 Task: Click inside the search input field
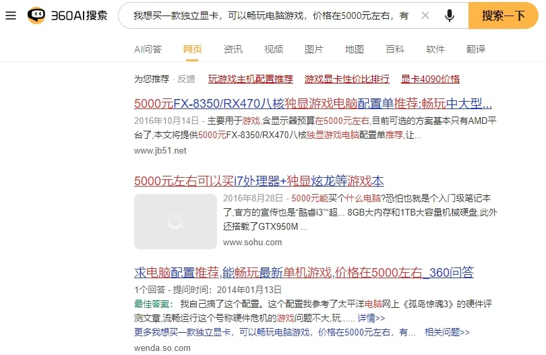click(270, 15)
